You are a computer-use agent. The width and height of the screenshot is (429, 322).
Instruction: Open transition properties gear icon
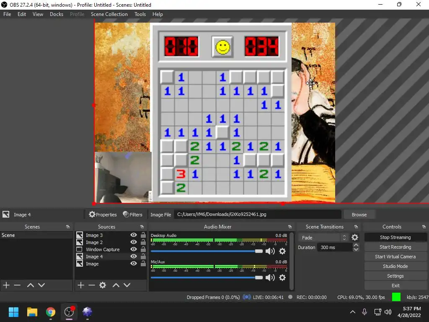(x=355, y=237)
